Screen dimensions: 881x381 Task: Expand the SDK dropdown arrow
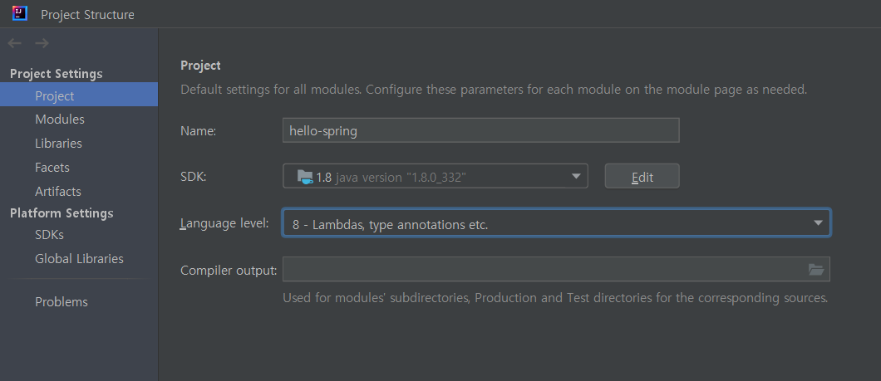coord(576,177)
